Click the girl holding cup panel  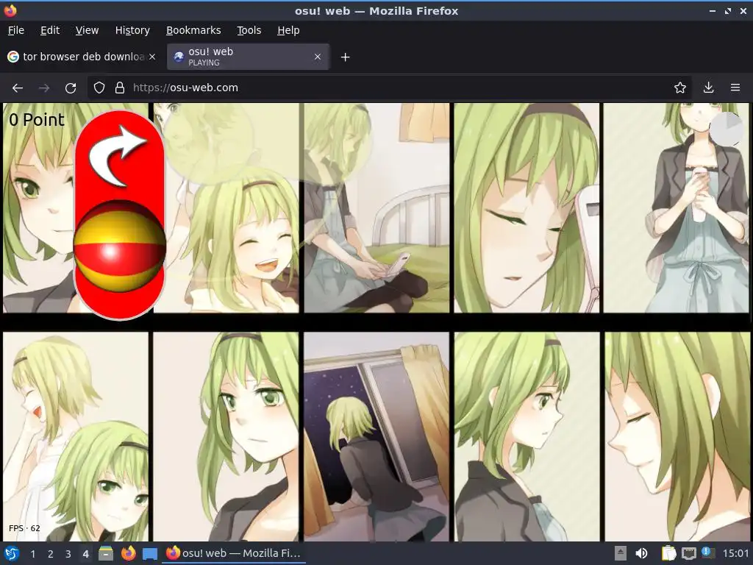point(677,207)
